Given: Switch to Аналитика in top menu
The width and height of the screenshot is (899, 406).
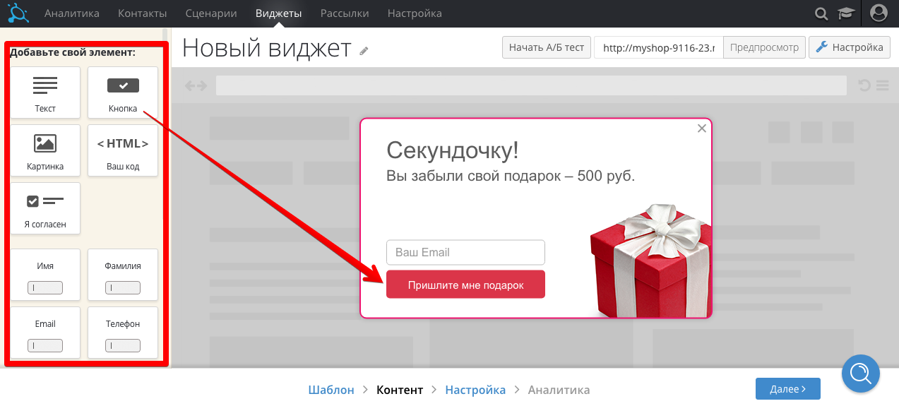Looking at the screenshot, I should coord(72,13).
